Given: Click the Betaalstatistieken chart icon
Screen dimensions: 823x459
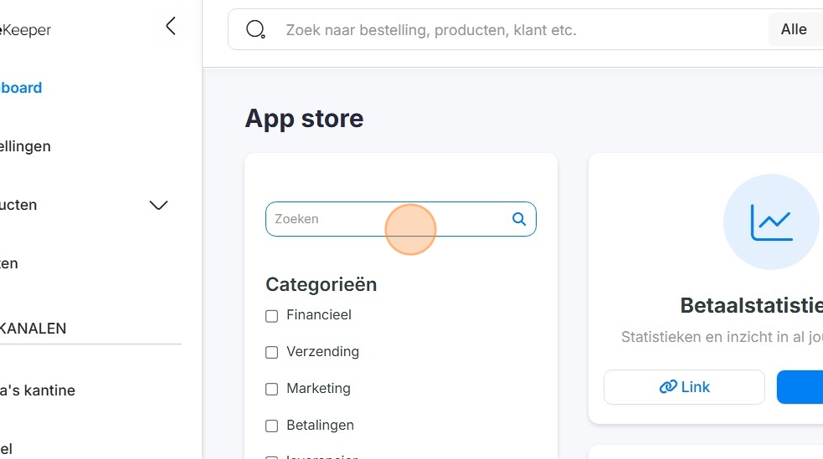Looking at the screenshot, I should 771,222.
